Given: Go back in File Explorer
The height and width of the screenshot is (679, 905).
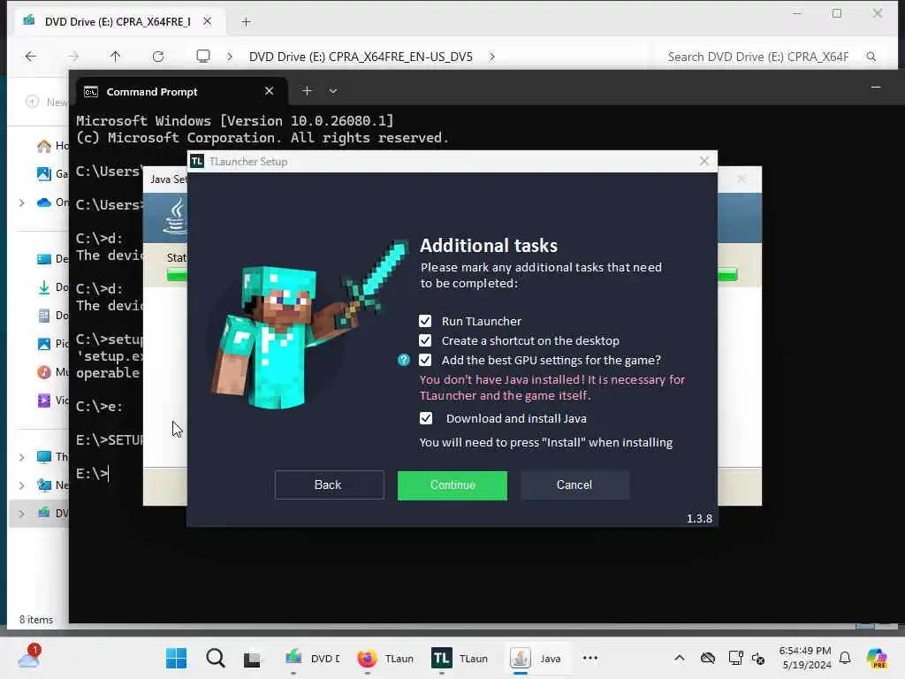Looking at the screenshot, I should point(31,56).
